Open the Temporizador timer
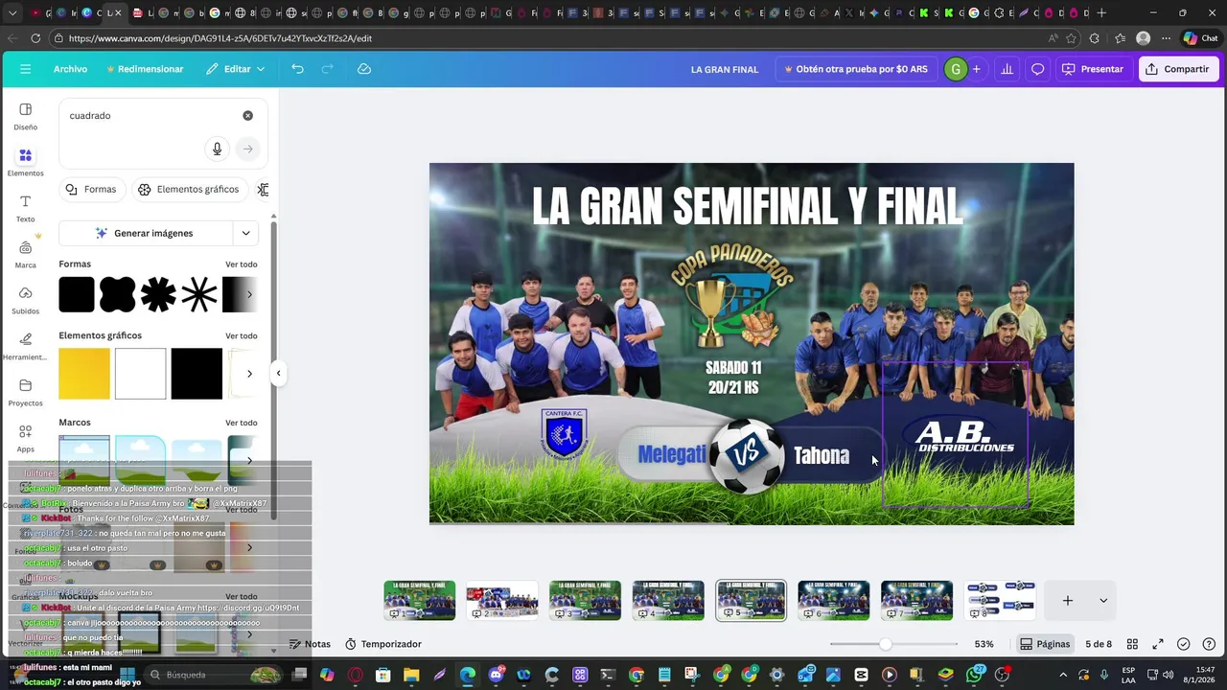The image size is (1227, 690). tap(383, 644)
